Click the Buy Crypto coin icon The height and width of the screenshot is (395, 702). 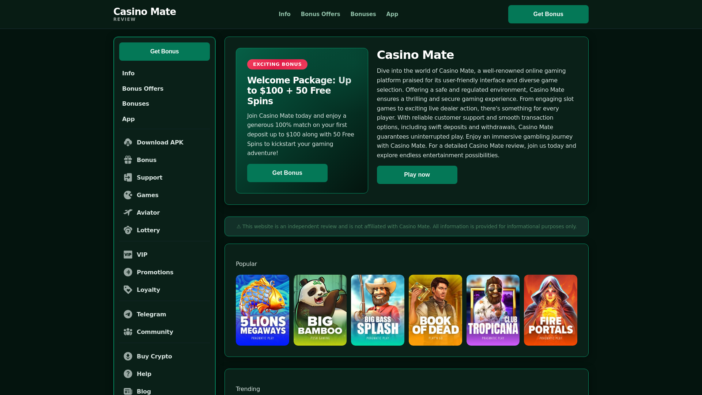click(128, 356)
